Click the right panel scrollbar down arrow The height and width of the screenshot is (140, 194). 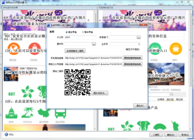190,129
